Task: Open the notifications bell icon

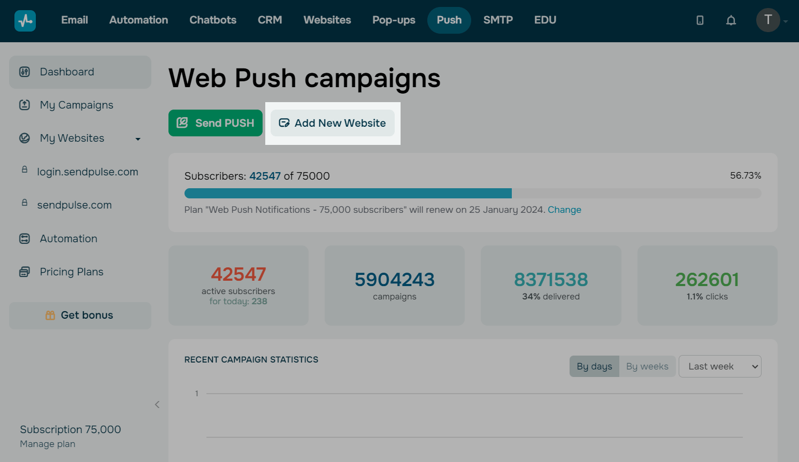Action: coord(731,20)
